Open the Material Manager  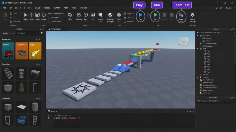coord(110,17)
